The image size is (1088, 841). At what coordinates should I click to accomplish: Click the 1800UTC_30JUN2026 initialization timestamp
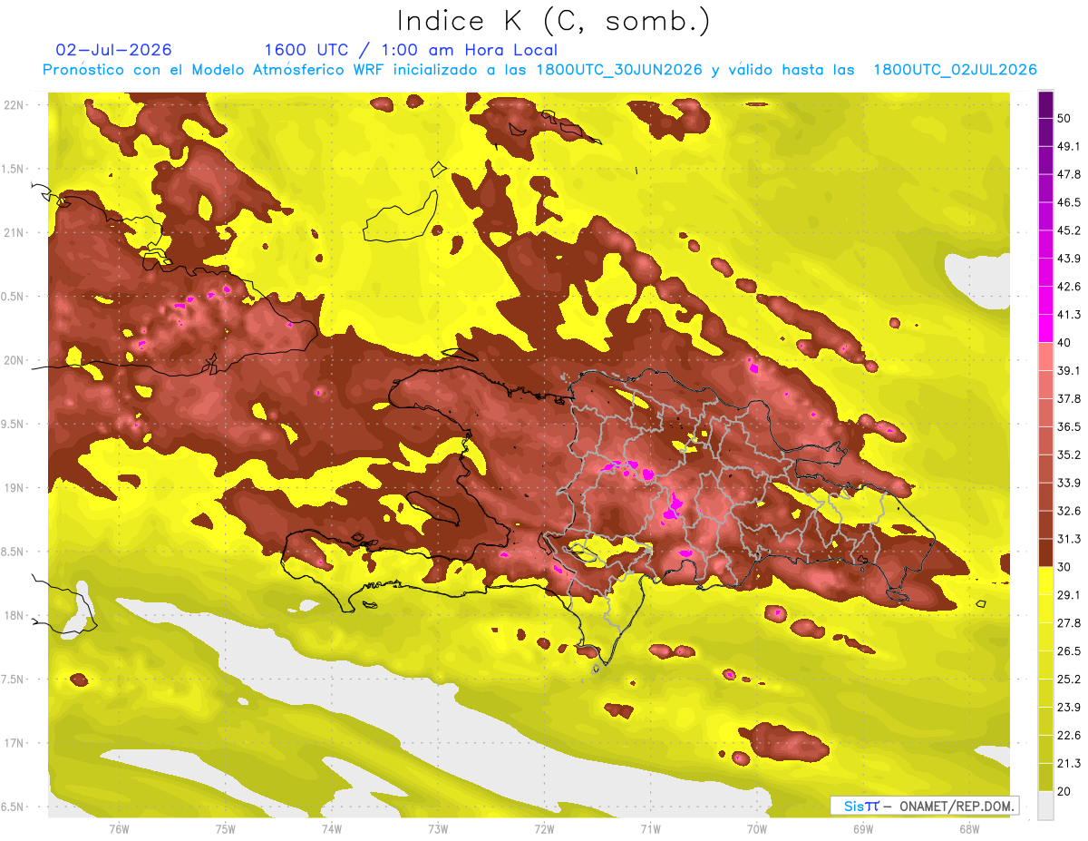tap(619, 70)
